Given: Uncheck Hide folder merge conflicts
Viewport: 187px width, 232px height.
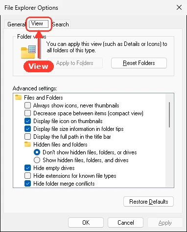Looking at the screenshot, I should click(27, 184).
